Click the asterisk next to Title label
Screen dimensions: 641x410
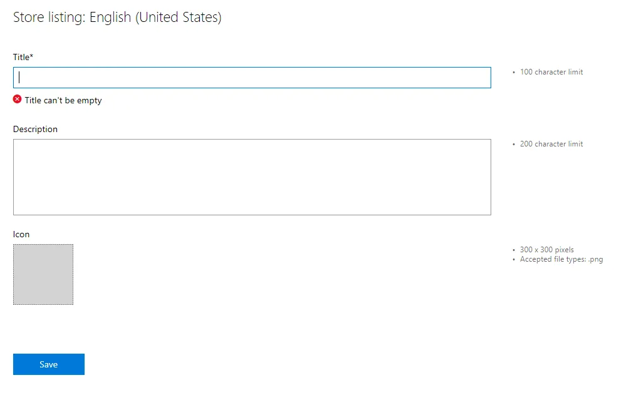coord(31,56)
